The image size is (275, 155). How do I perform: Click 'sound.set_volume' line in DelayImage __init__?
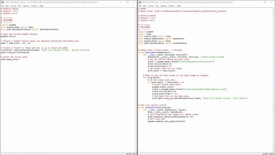coord(159,64)
